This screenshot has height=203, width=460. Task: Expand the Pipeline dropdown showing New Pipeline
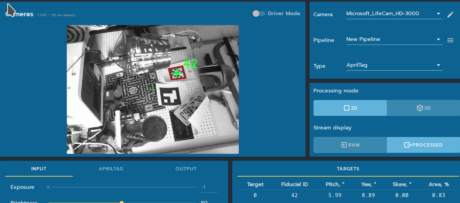point(394,39)
